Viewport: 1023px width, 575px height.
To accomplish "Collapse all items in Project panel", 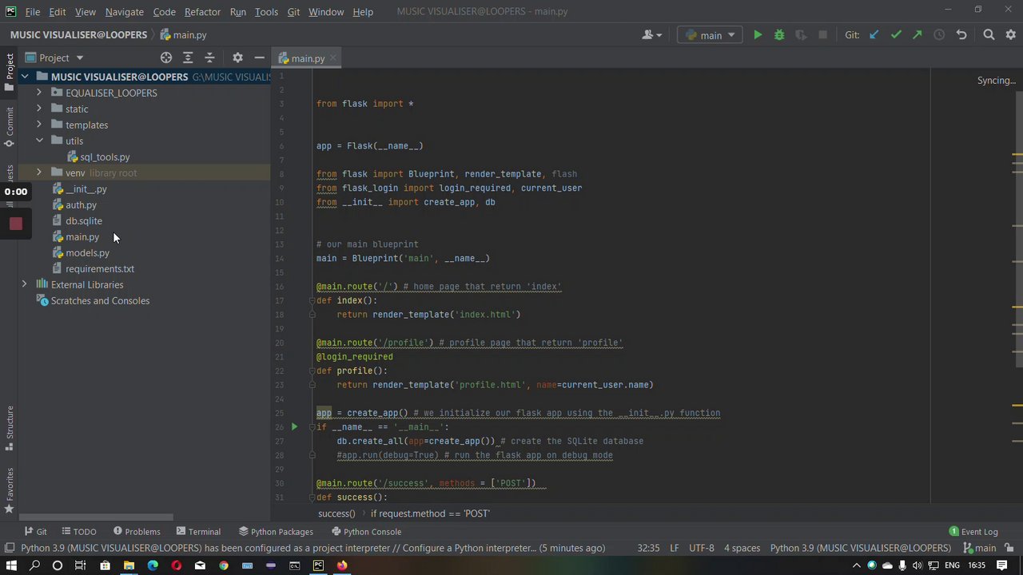I will click(209, 57).
